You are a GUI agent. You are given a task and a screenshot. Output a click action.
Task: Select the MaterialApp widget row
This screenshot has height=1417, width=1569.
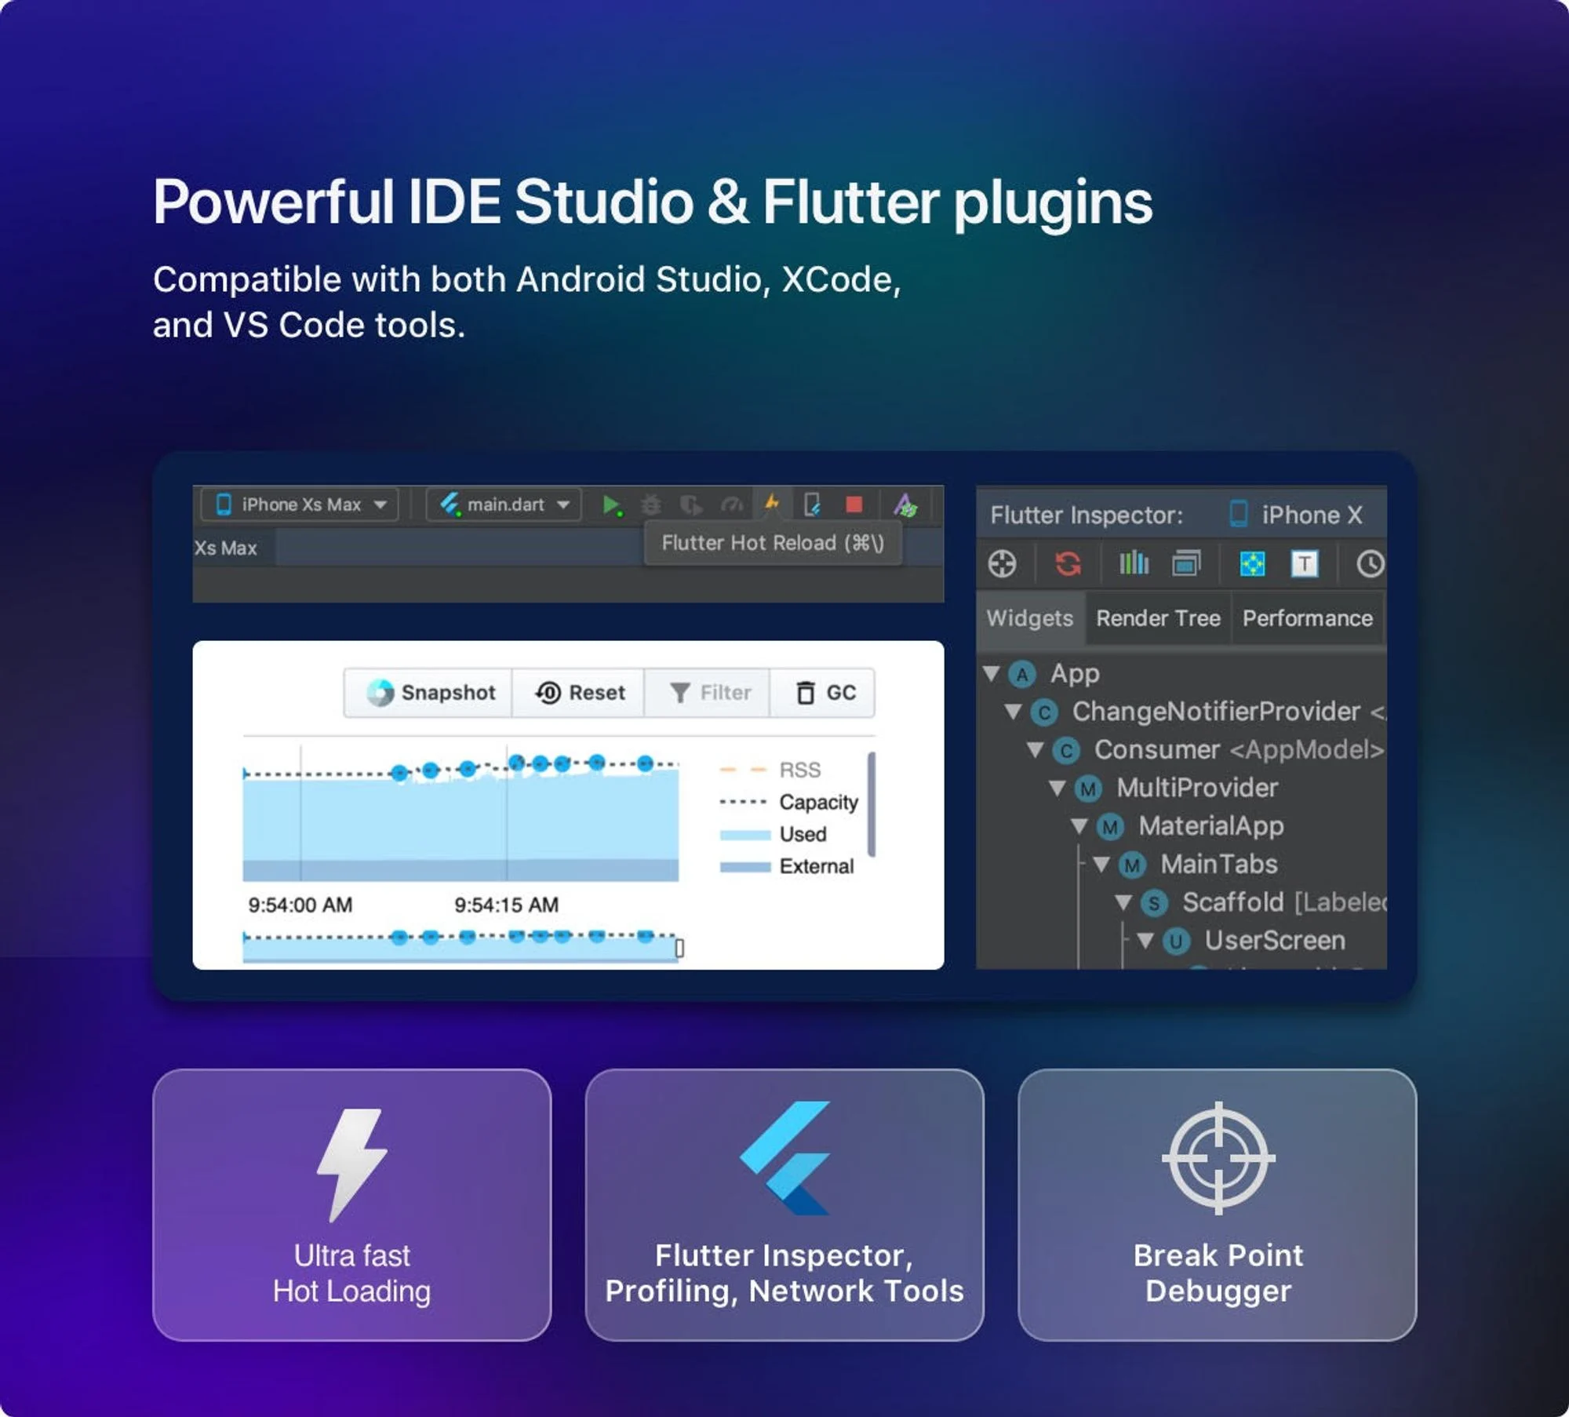(x=1181, y=826)
